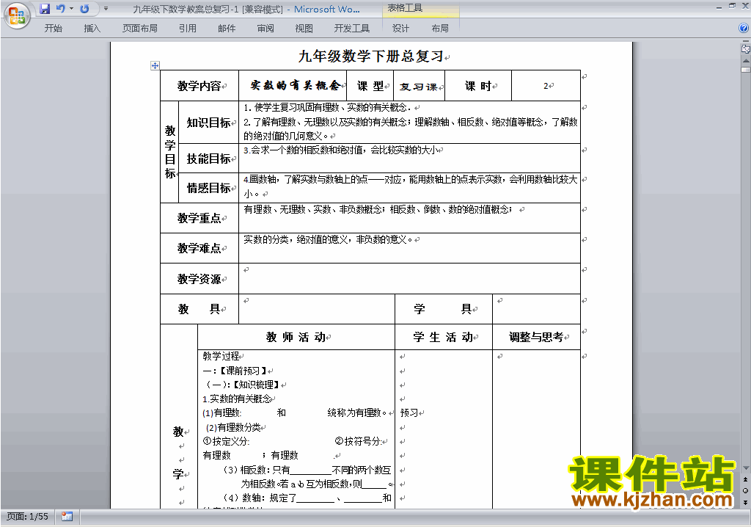Click the 课时 value cell showing 2
Screen dimensions: 751x527
pos(546,86)
